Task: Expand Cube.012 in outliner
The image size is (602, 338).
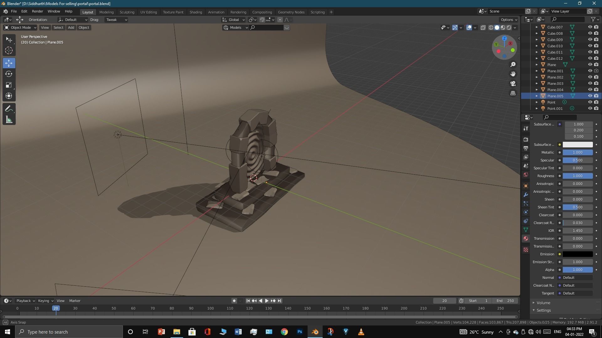Action: tap(536, 59)
